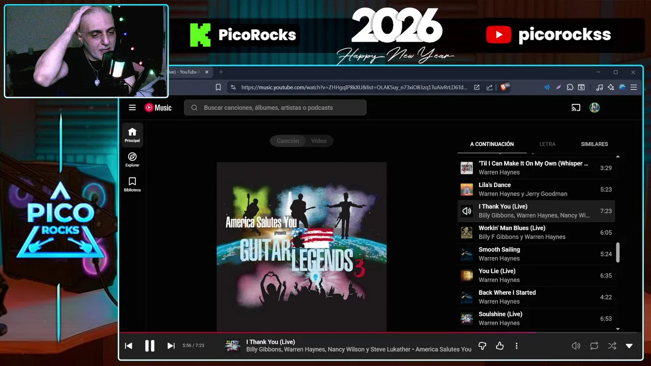Toggle repeat mode
Screen dimensions: 651x366
594,346
